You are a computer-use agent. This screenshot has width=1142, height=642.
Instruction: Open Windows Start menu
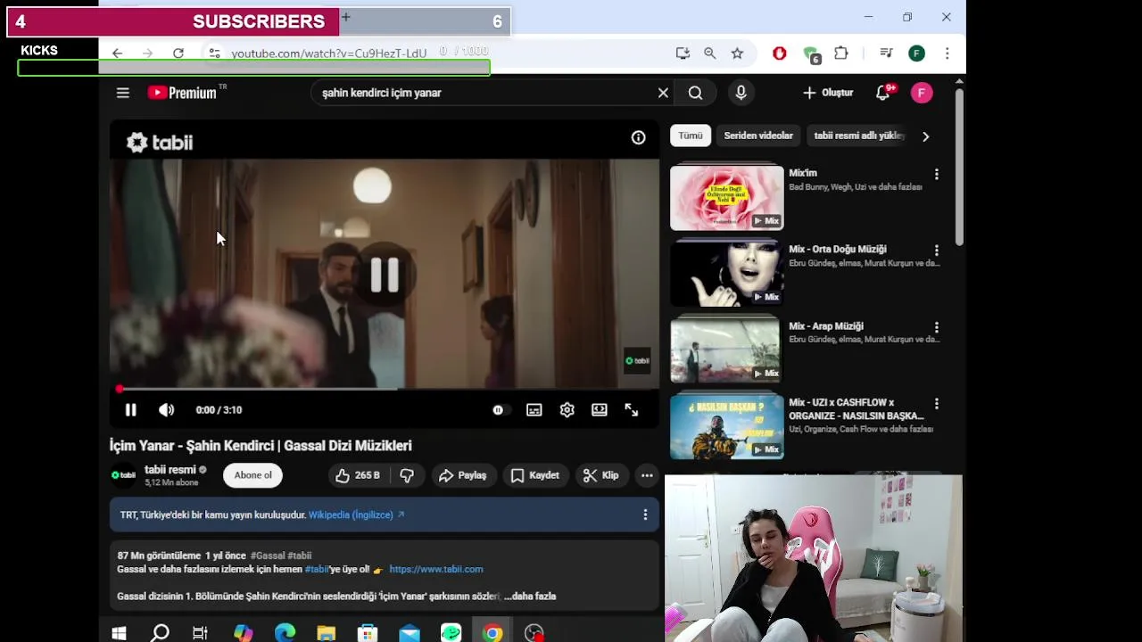119,633
